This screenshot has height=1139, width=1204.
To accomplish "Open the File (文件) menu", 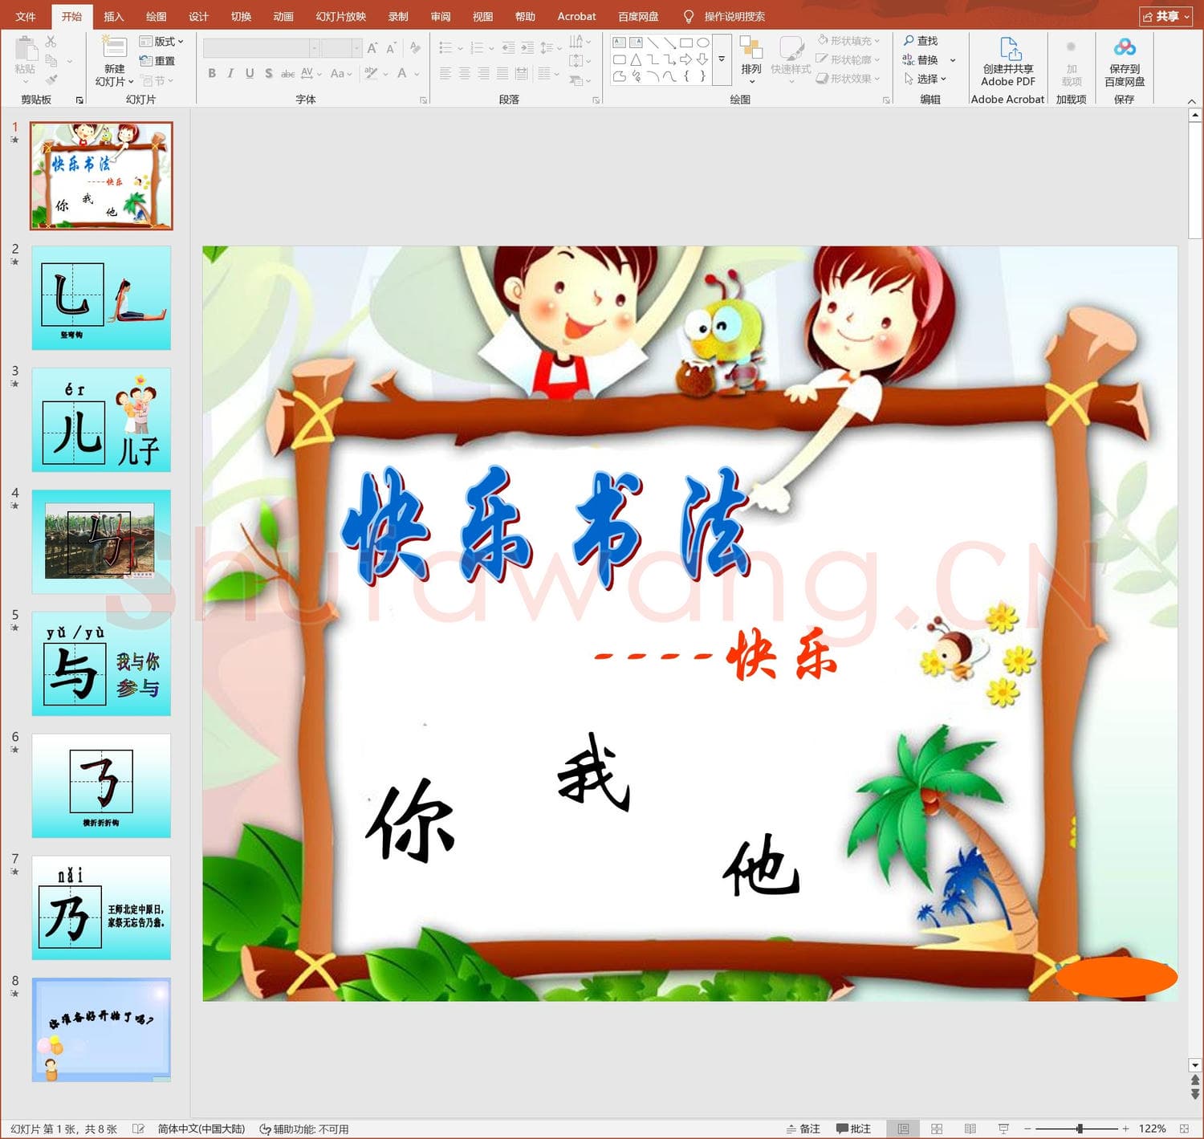I will [x=25, y=16].
